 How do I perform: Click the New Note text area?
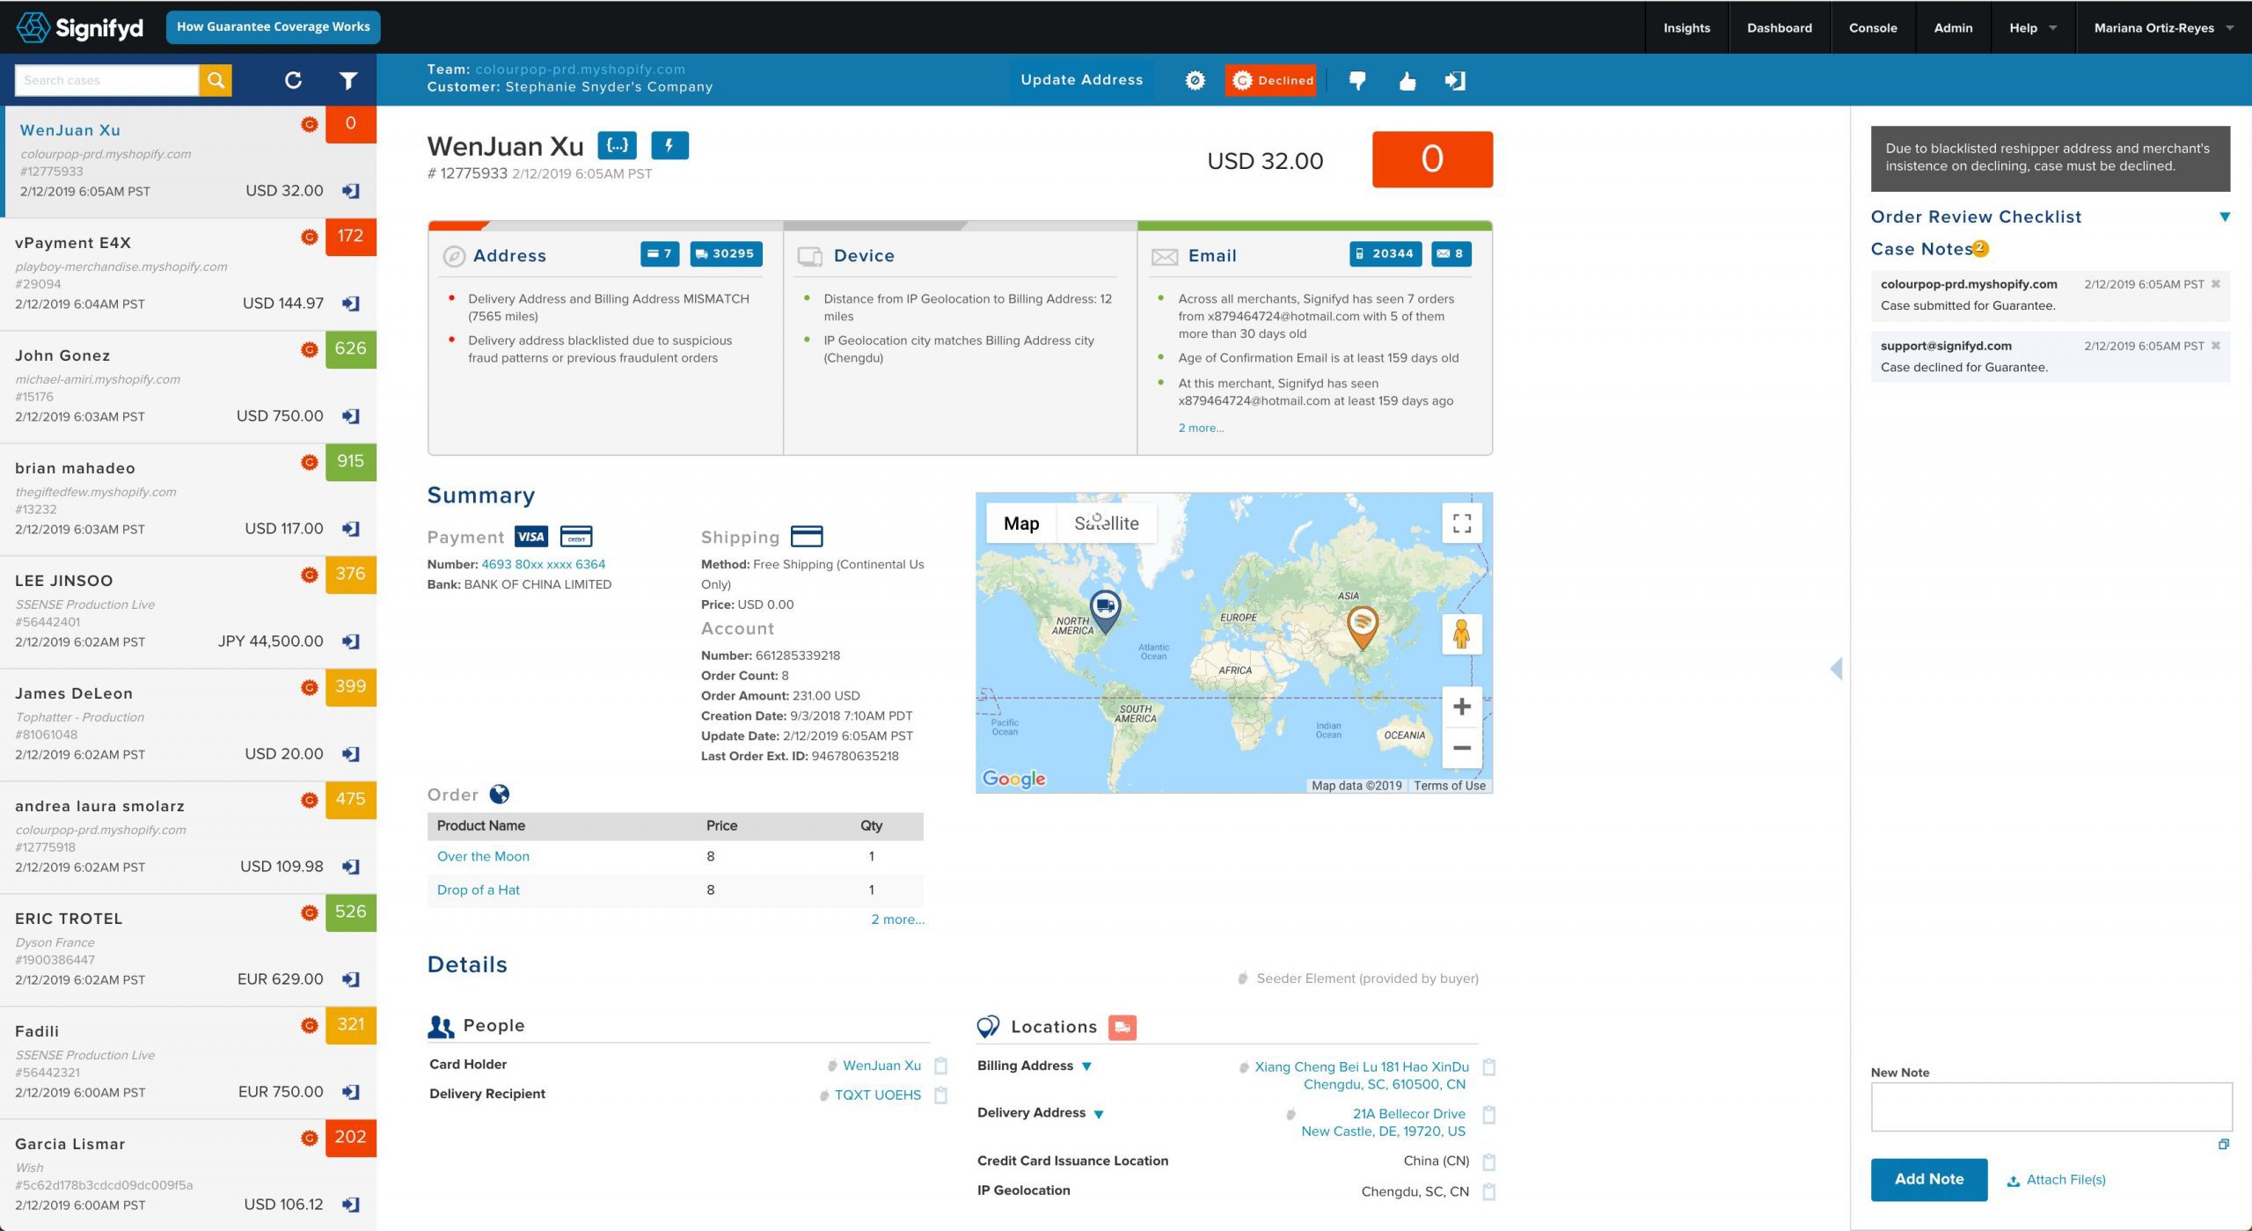point(2051,1107)
